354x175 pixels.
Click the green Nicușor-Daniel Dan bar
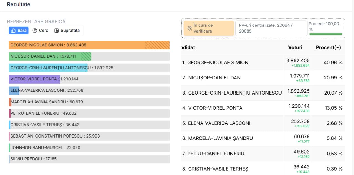(50, 56)
